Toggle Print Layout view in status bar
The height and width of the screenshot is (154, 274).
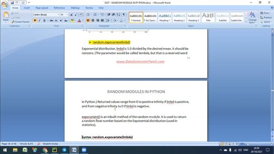222,144
